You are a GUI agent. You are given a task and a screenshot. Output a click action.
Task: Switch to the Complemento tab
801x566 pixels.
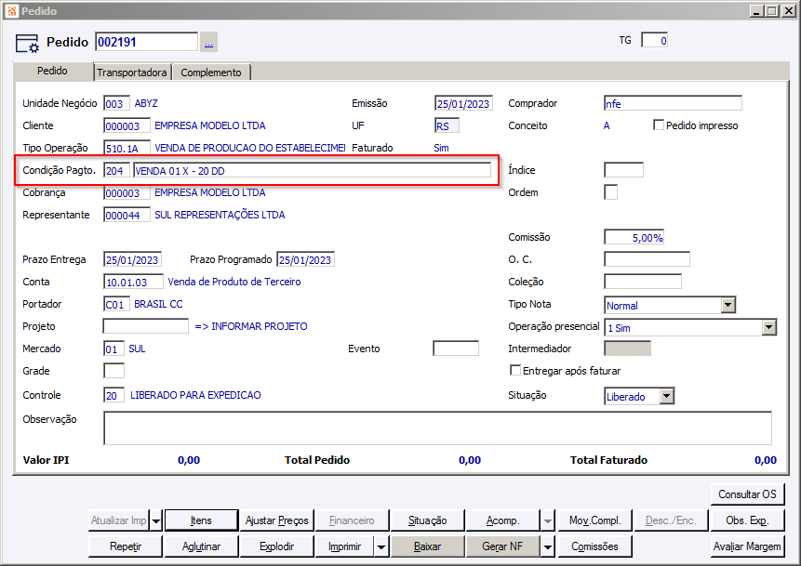[x=211, y=72]
